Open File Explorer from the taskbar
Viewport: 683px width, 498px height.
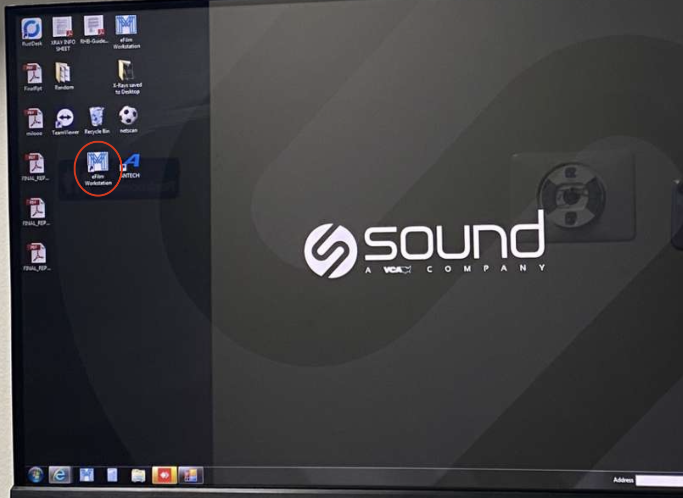pos(138,475)
